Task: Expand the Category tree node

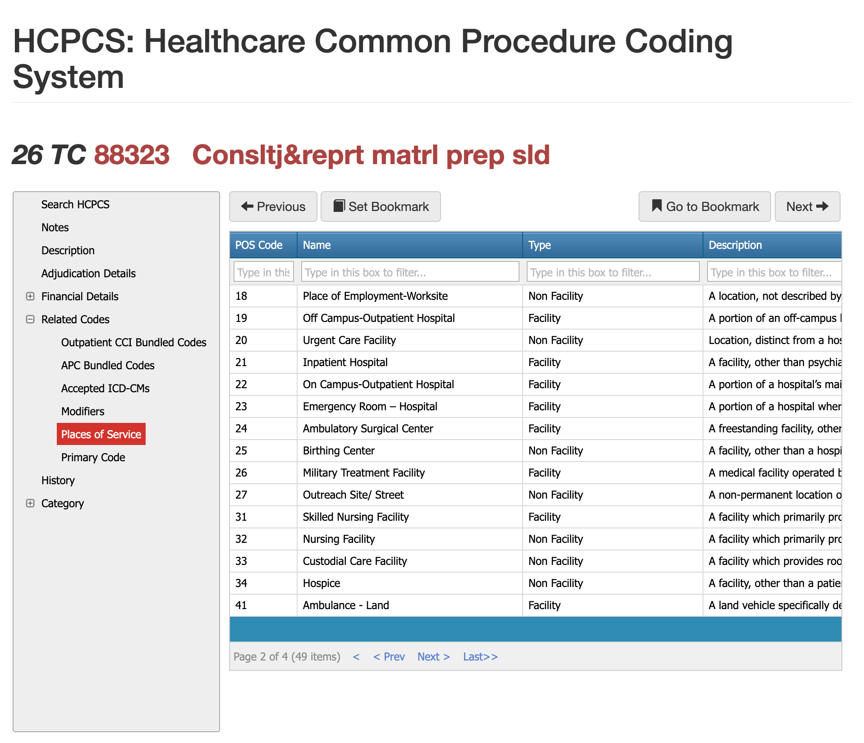Action: pyautogui.click(x=30, y=503)
